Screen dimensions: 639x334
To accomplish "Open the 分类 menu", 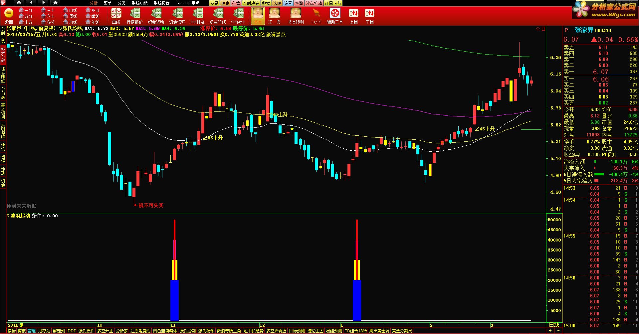I will pos(121,3).
